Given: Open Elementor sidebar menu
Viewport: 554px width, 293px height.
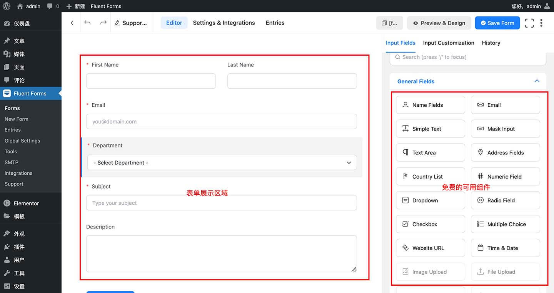Looking at the screenshot, I should click(31, 203).
